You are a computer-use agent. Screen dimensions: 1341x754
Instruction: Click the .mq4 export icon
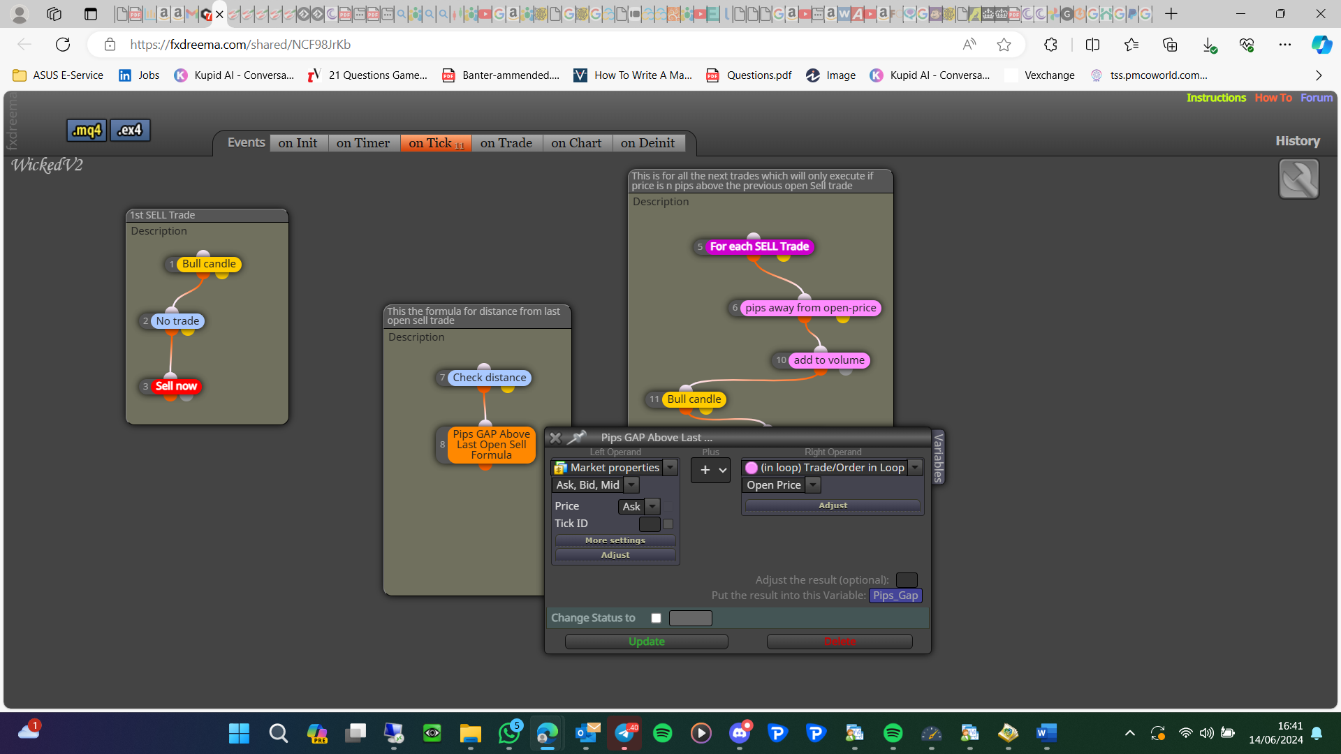87,130
